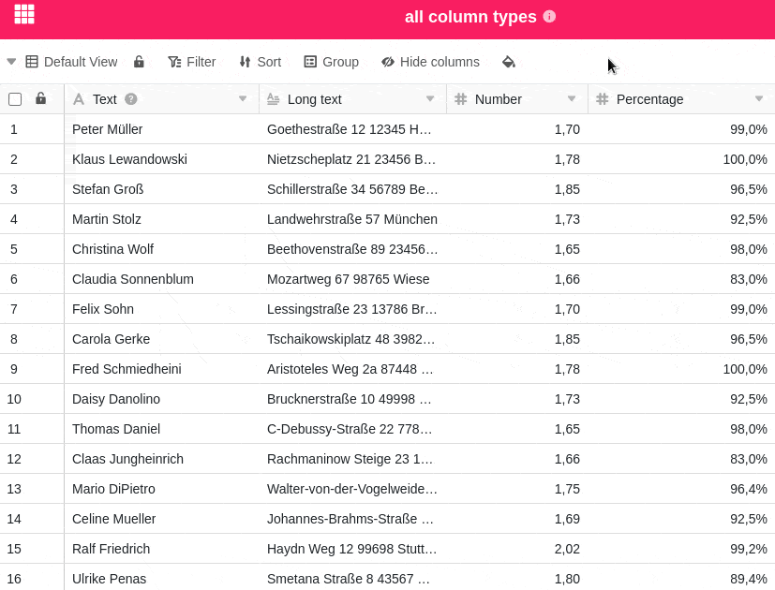Click the Long text column type icon
The height and width of the screenshot is (590, 775).
(273, 99)
